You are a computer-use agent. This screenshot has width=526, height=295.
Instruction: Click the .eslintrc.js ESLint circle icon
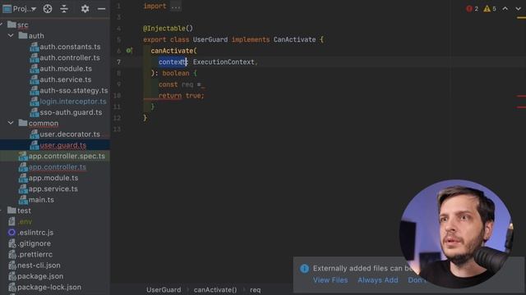tap(12, 232)
